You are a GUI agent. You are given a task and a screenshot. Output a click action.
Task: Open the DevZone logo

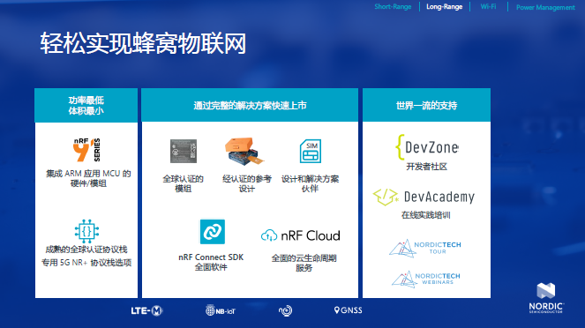point(427,147)
